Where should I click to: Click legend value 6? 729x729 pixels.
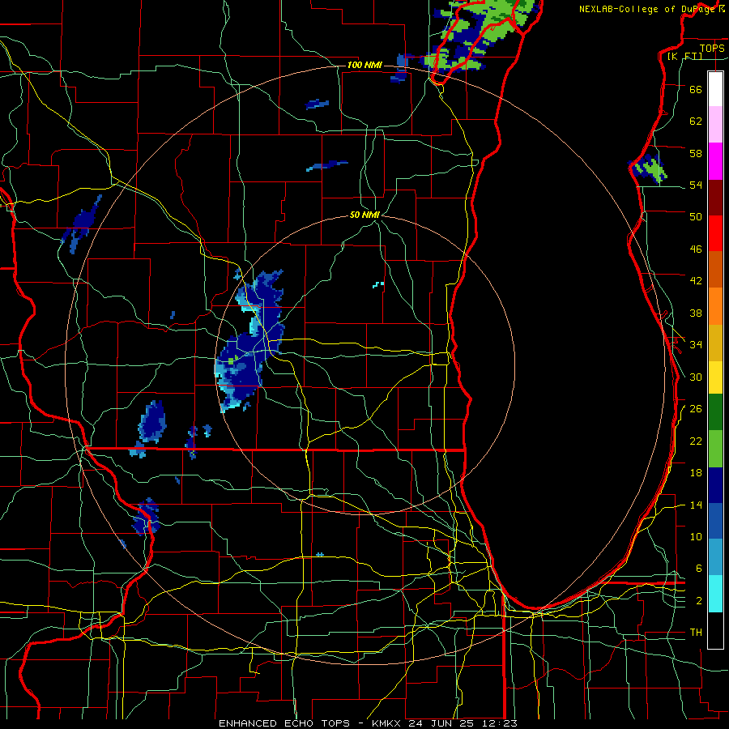click(699, 569)
